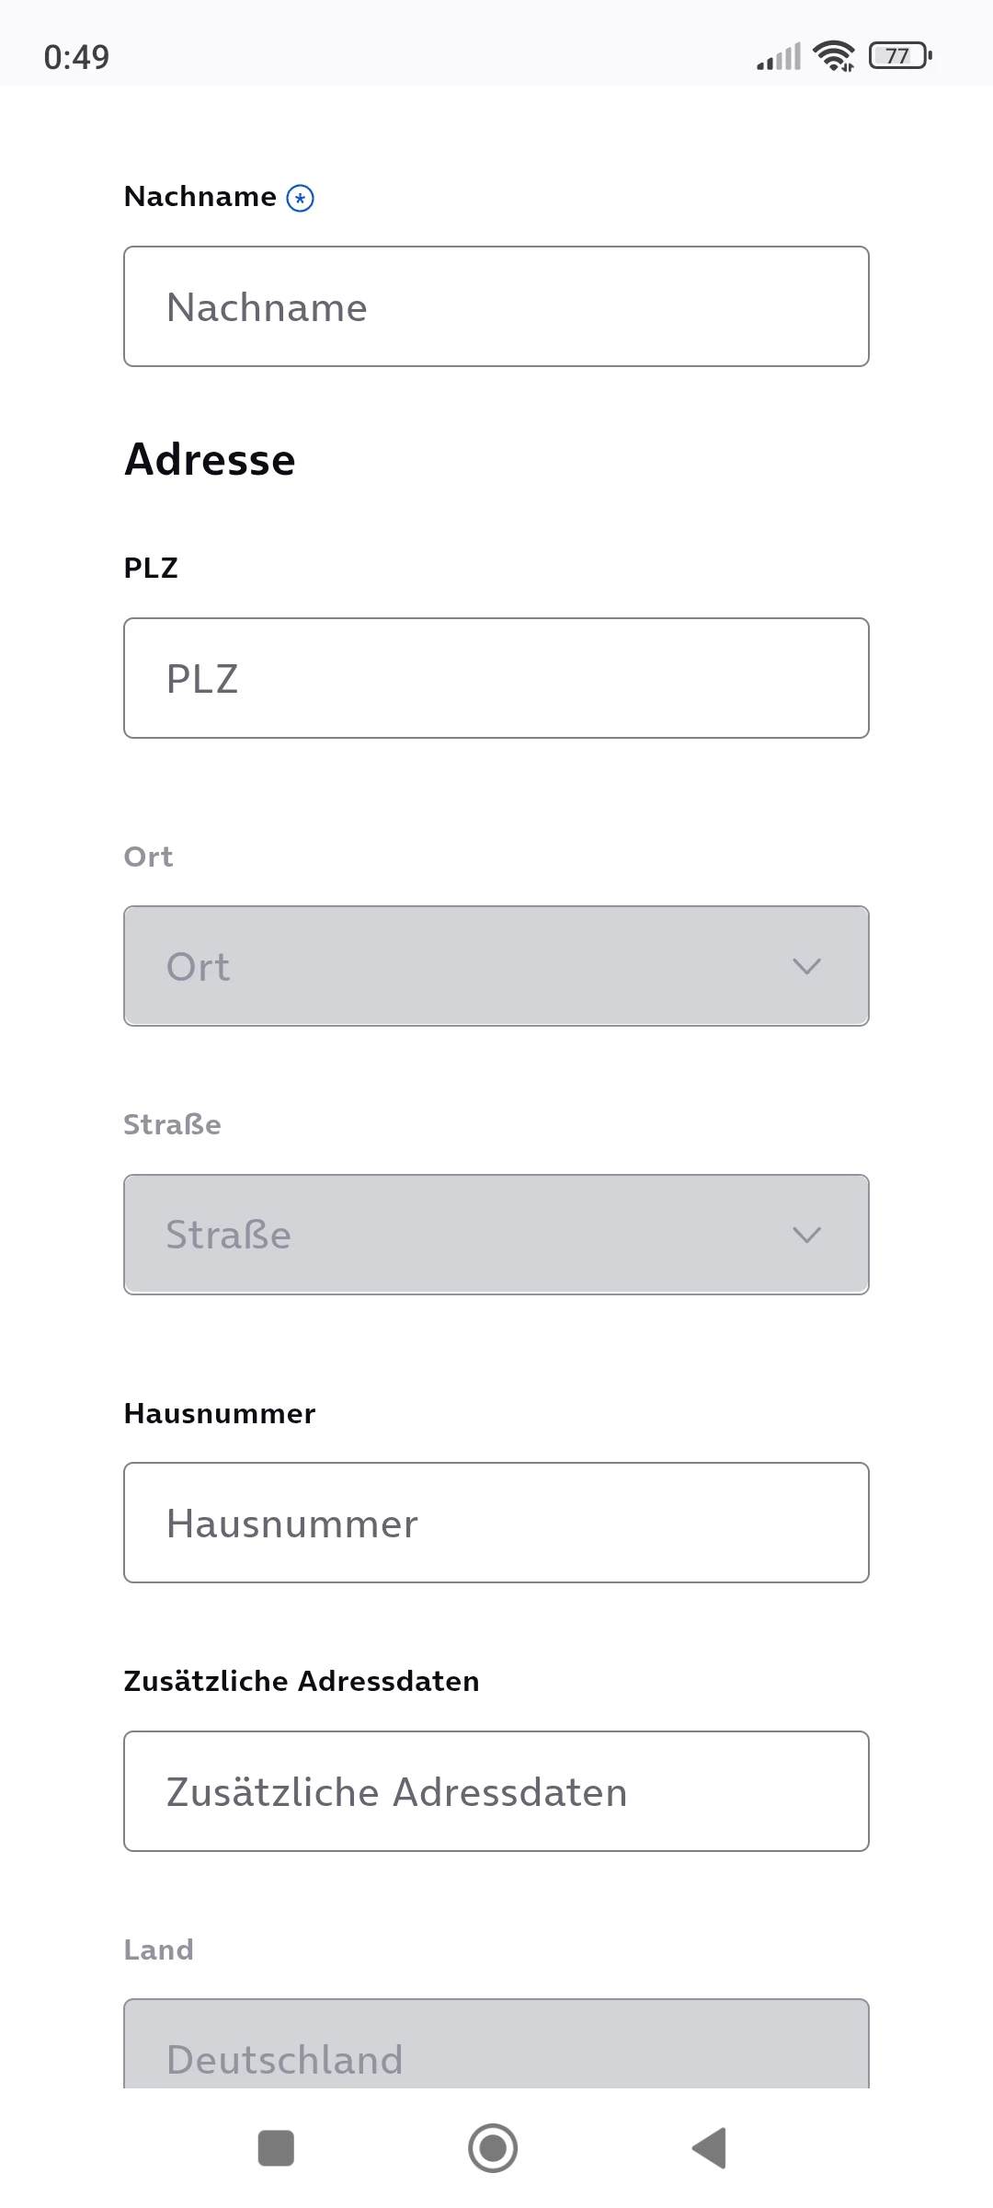Tap the Wi-Fi status icon
993x2208 pixels.
point(834,56)
